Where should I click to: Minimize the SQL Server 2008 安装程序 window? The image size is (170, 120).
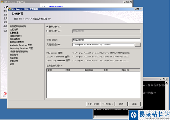(135, 9)
